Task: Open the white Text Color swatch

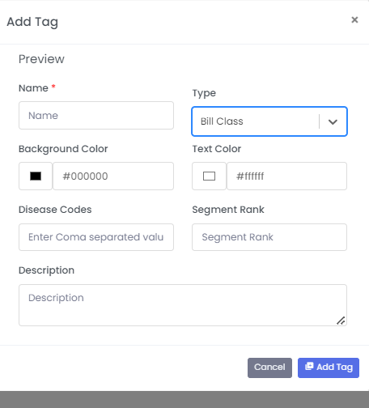Action: tap(209, 176)
